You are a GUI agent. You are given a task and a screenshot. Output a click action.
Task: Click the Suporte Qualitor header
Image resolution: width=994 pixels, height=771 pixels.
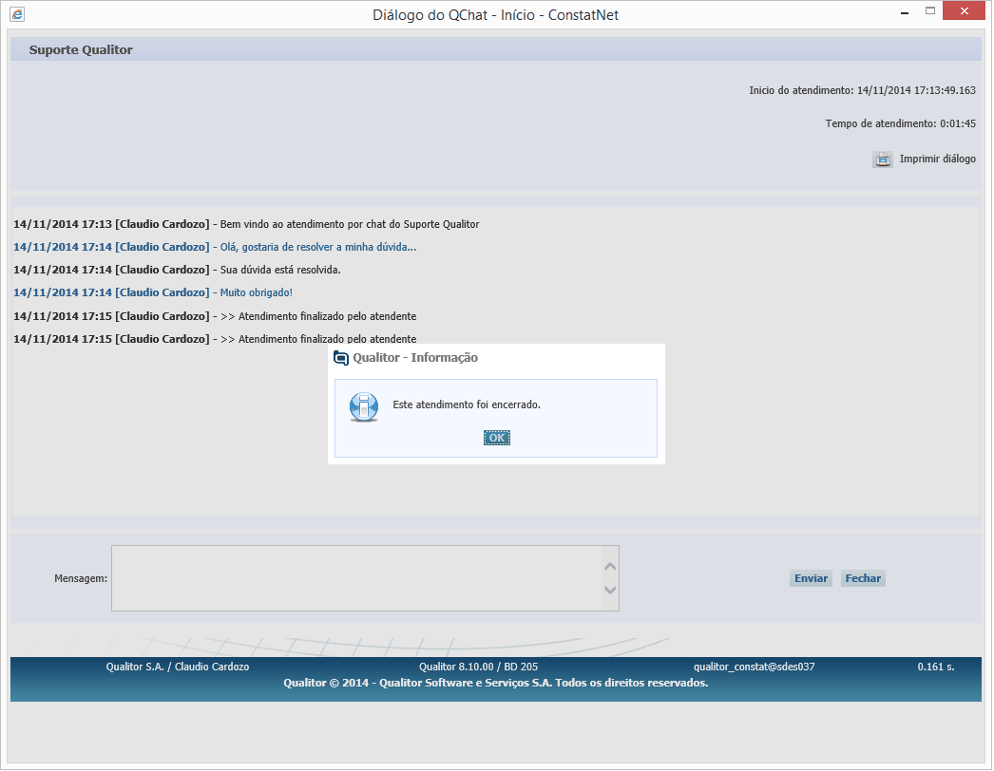81,49
